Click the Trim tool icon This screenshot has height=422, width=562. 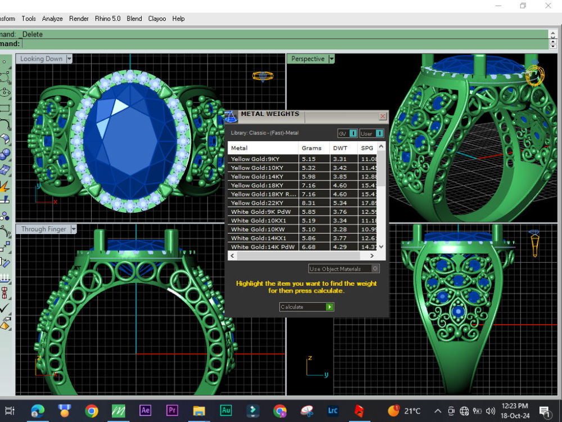point(4,200)
